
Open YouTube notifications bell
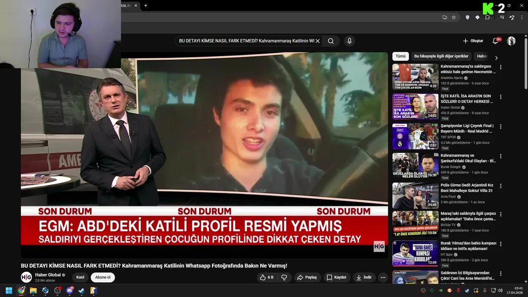point(496,41)
